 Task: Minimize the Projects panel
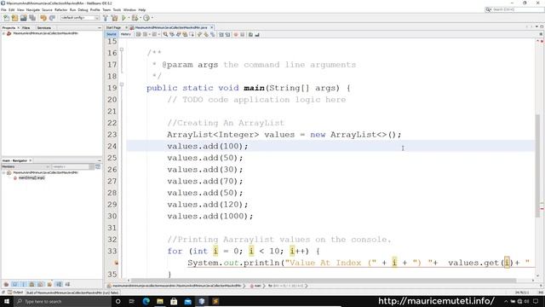(100, 27)
